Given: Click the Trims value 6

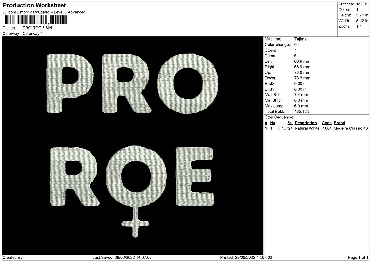Looking at the screenshot, I should pyautogui.click(x=295, y=56).
